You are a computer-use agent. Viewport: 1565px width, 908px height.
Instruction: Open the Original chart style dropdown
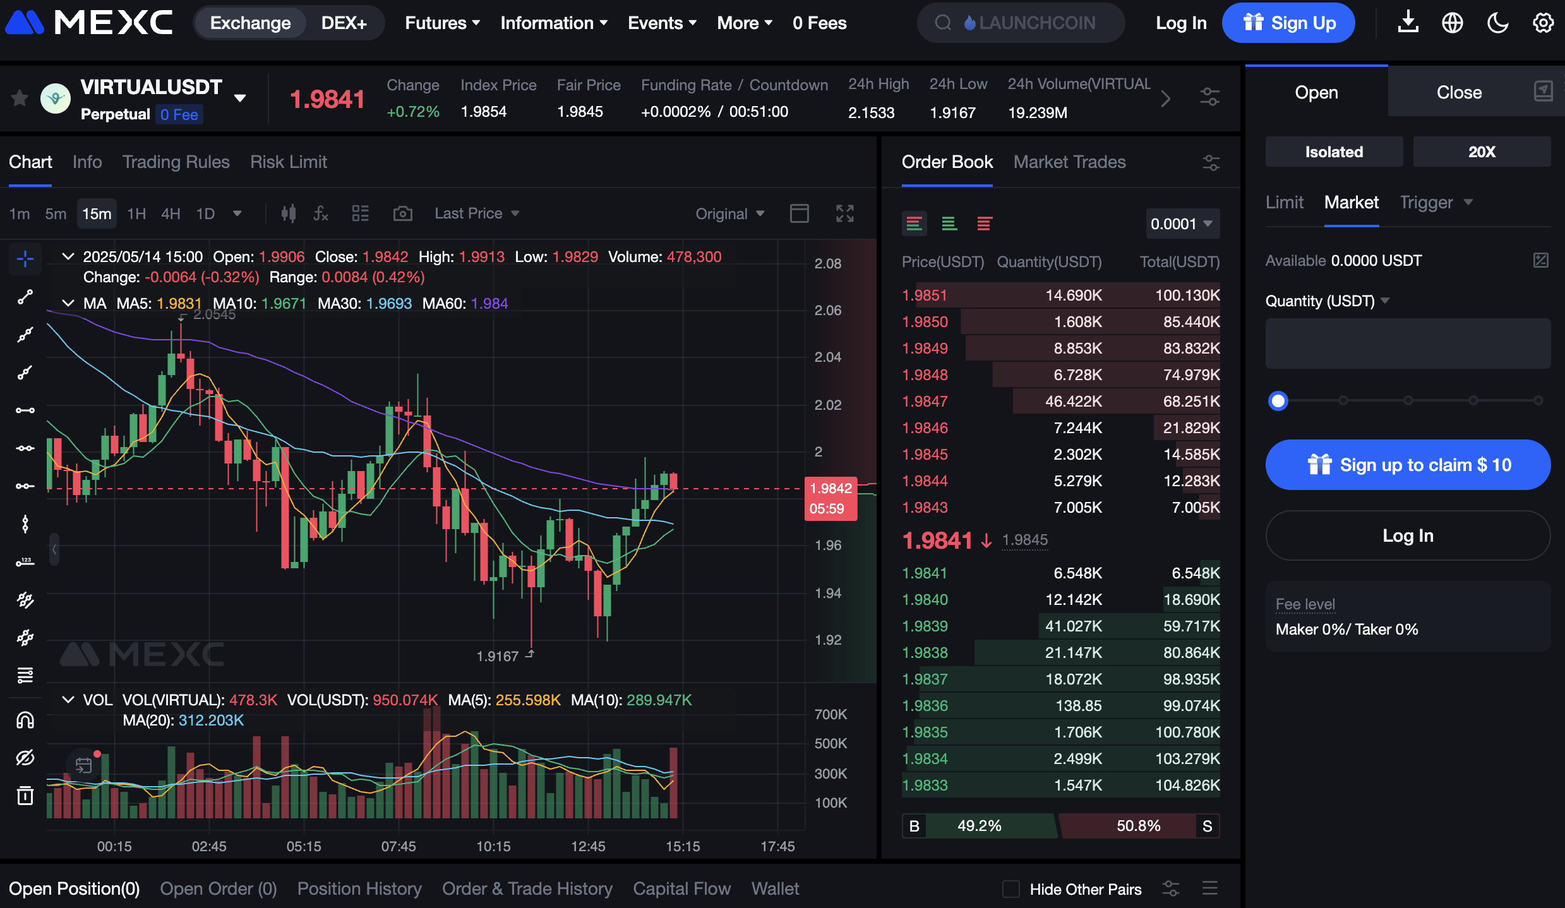pyautogui.click(x=729, y=213)
